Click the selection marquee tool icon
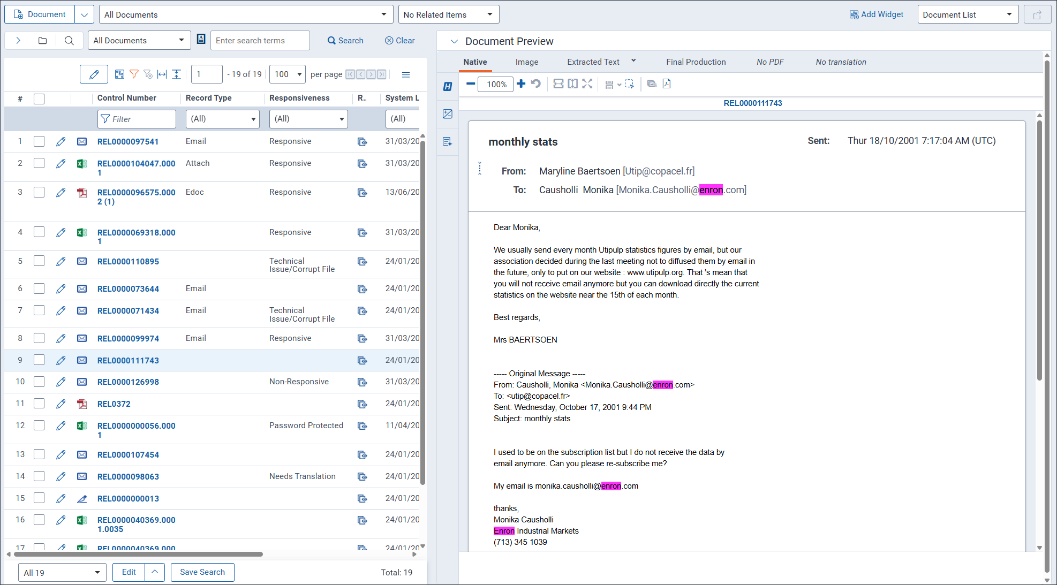Image resolution: width=1057 pixels, height=585 pixels. tap(630, 84)
